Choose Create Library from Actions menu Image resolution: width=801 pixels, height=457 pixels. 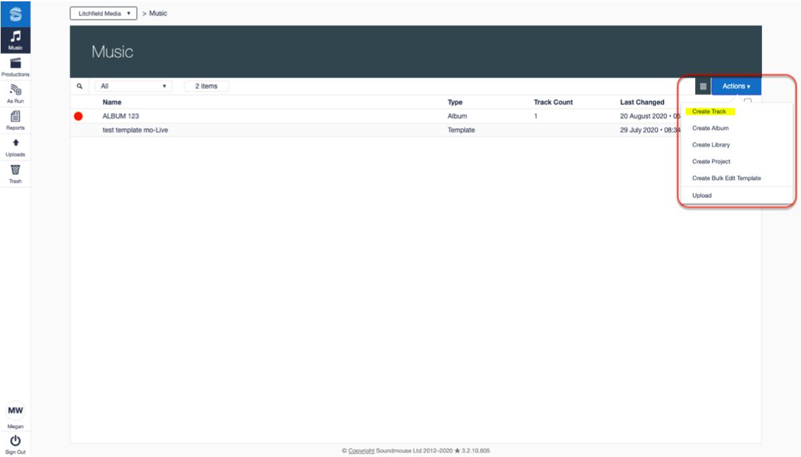pyautogui.click(x=711, y=145)
